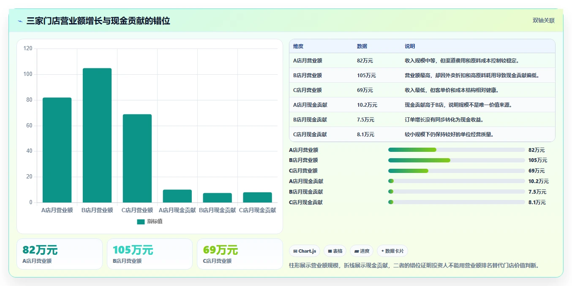Click the Chart.js tag chip

click(305, 251)
